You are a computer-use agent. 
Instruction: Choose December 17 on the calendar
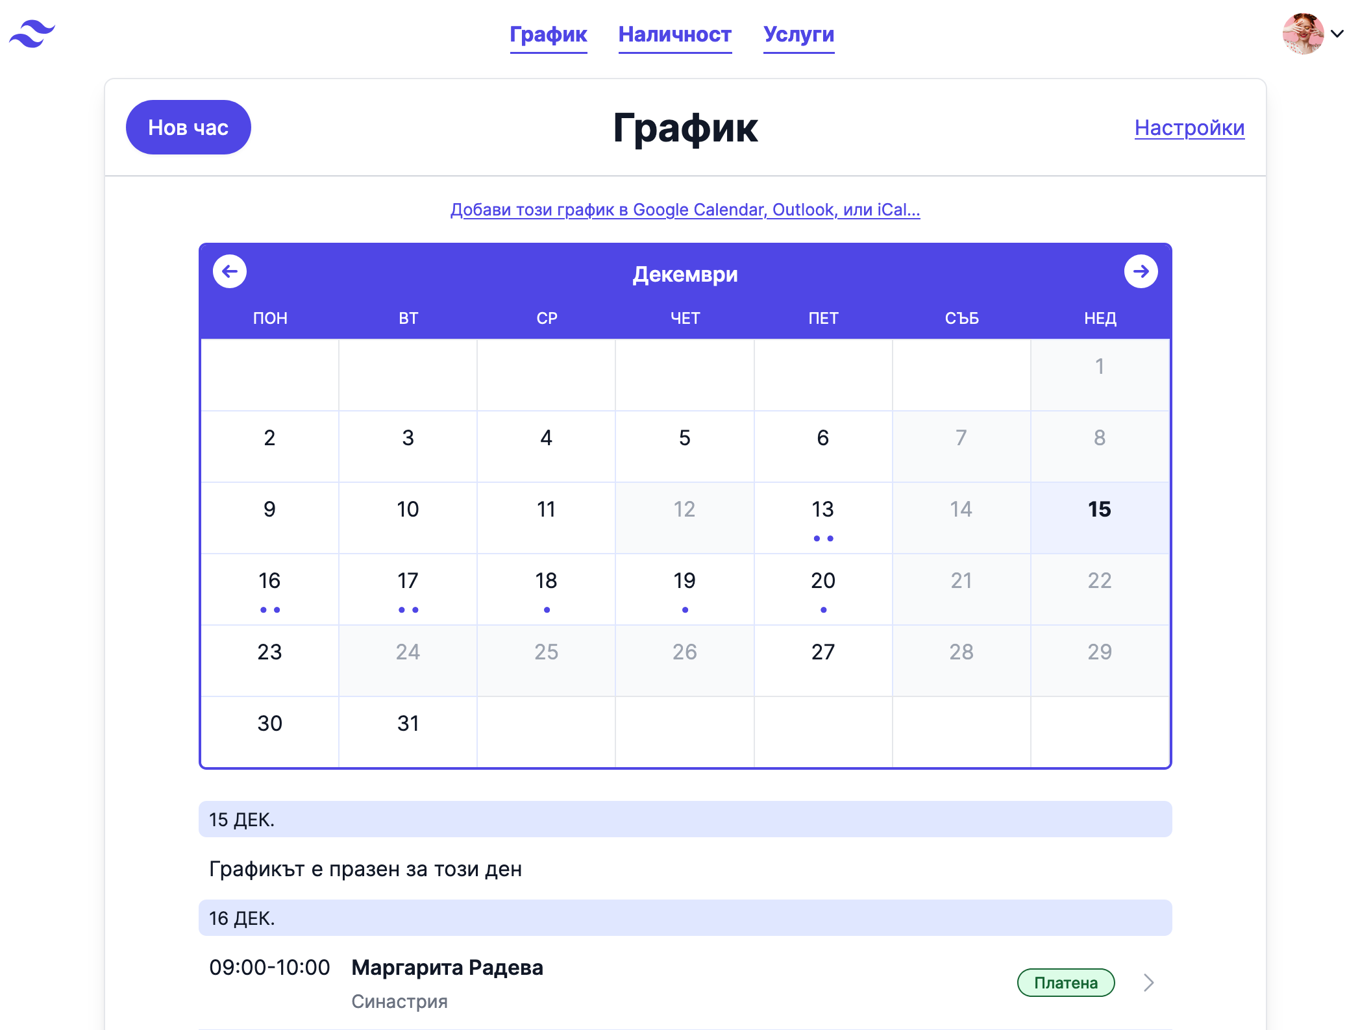(x=408, y=589)
